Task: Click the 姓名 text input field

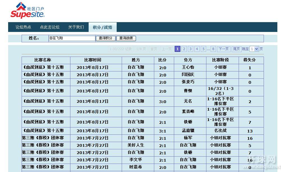Action: [72, 38]
